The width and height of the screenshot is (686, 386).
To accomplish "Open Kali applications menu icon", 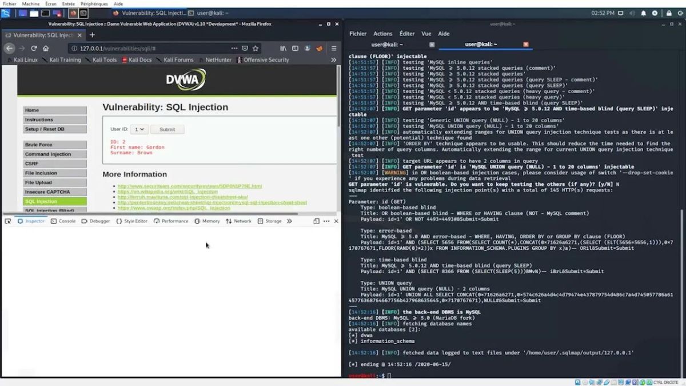I will [5, 13].
